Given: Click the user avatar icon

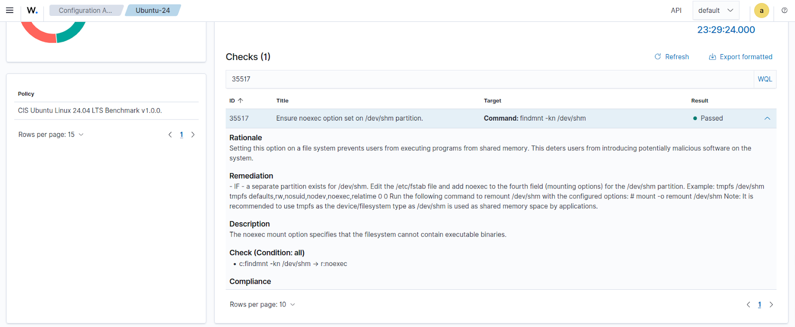Looking at the screenshot, I should click(x=761, y=10).
